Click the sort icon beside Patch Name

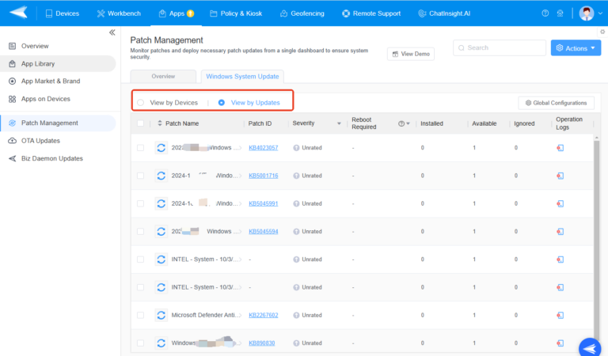[159, 123]
